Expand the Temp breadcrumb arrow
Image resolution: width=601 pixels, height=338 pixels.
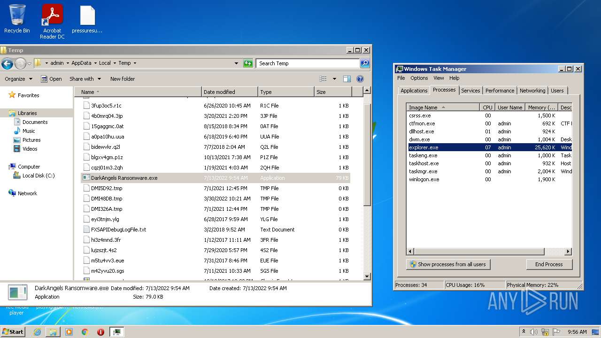pos(135,63)
